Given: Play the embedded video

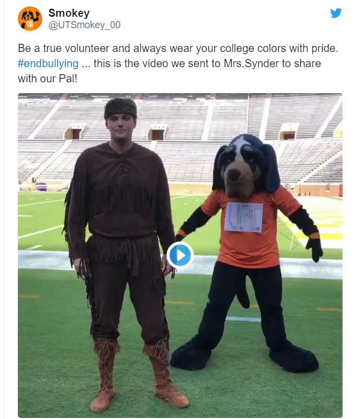Looking at the screenshot, I should (x=180, y=255).
